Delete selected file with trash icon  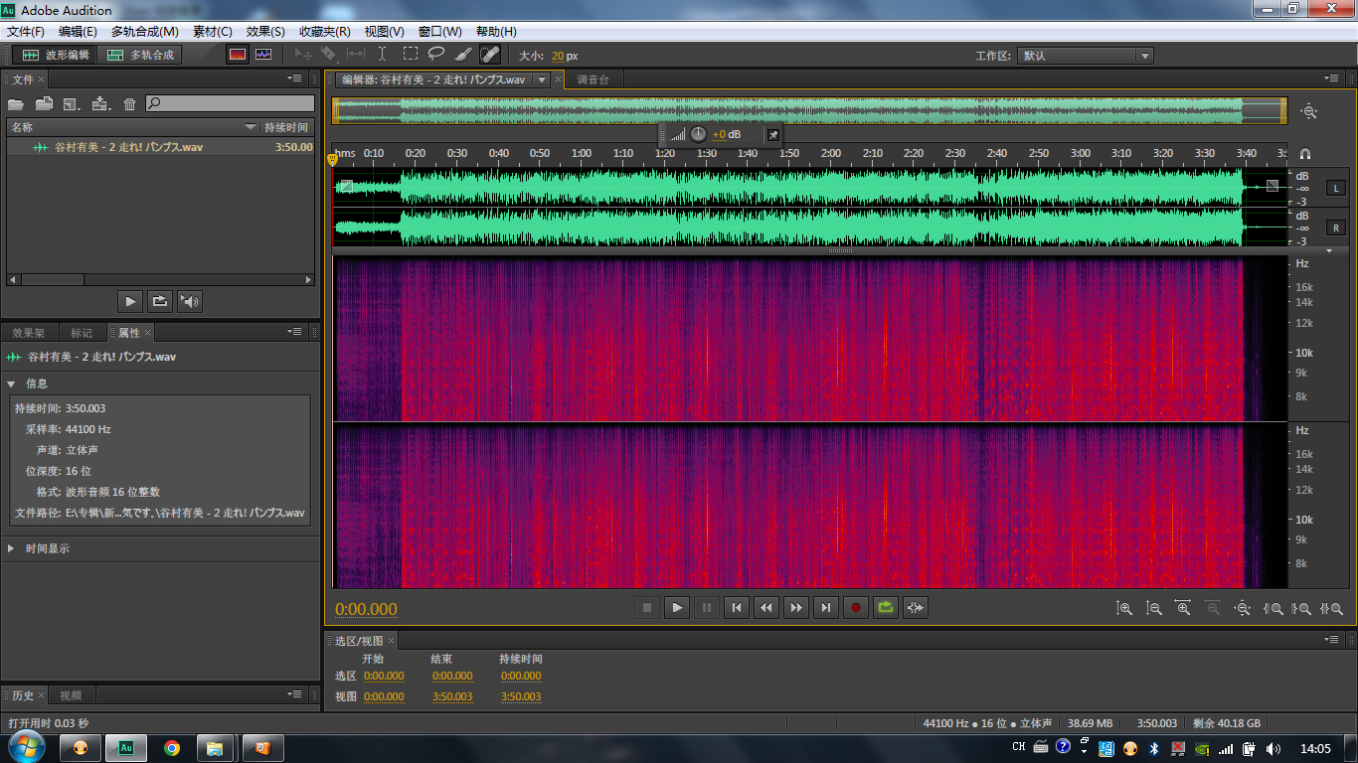(129, 103)
